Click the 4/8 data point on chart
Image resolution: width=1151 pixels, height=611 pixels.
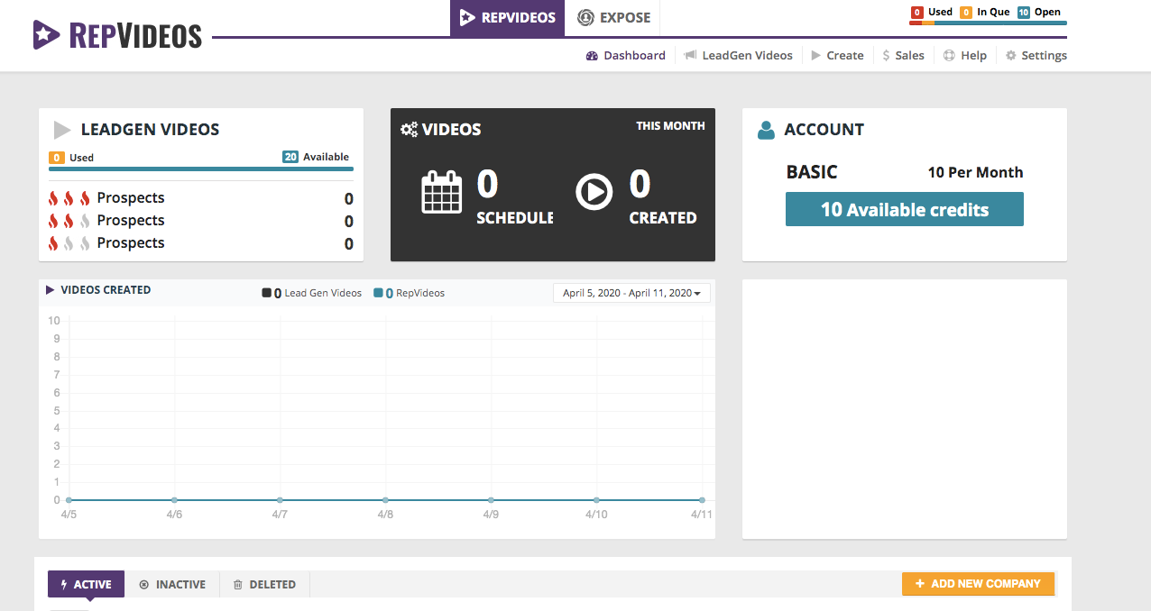[385, 500]
